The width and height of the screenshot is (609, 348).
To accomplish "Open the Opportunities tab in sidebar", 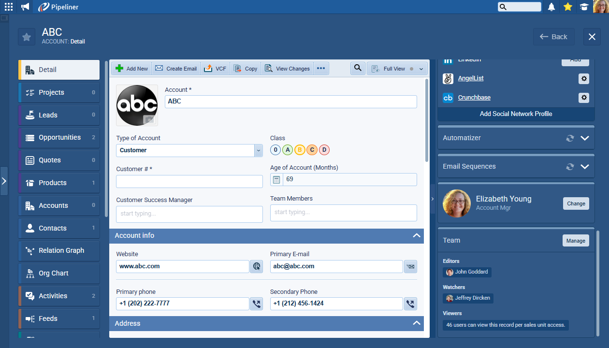I will point(59,138).
